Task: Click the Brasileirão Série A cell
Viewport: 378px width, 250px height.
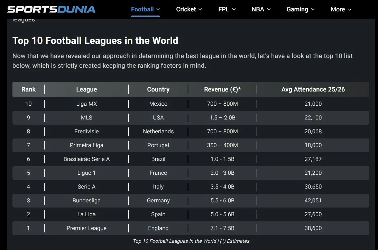Action: (86, 159)
